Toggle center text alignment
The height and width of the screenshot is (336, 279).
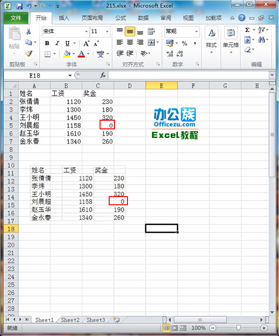click(x=130, y=42)
